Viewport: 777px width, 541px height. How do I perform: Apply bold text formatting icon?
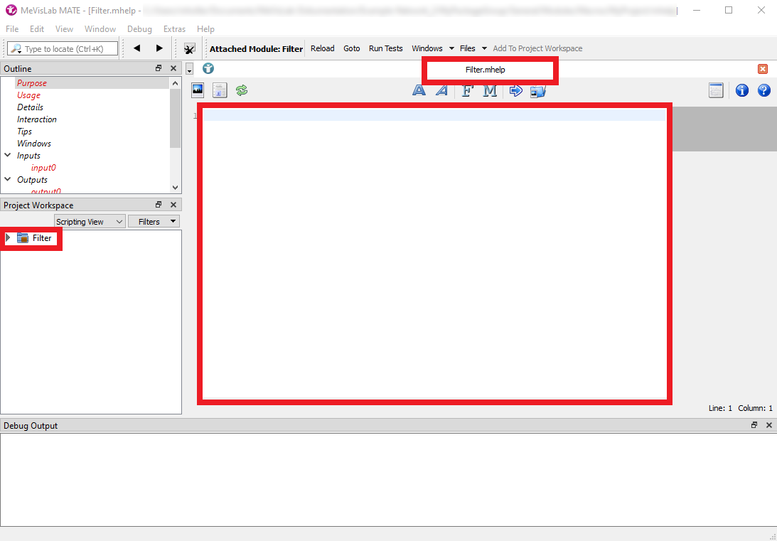click(419, 90)
